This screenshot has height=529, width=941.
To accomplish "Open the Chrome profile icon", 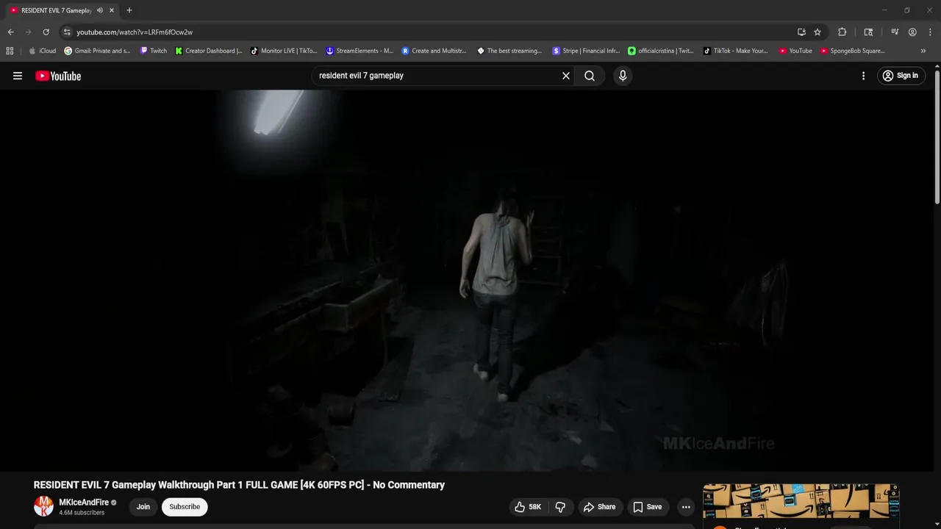I will coord(912,32).
